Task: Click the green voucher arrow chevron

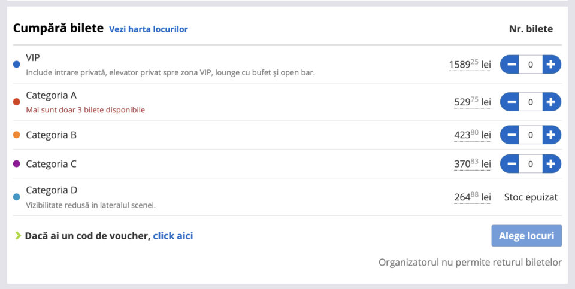Action: [18, 236]
